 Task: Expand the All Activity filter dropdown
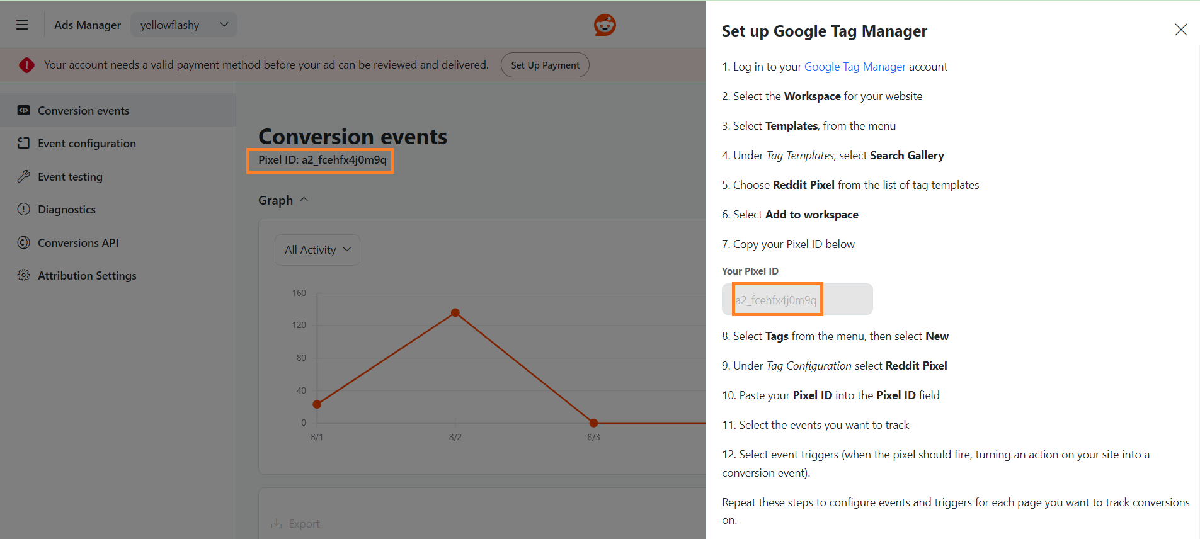click(x=317, y=250)
